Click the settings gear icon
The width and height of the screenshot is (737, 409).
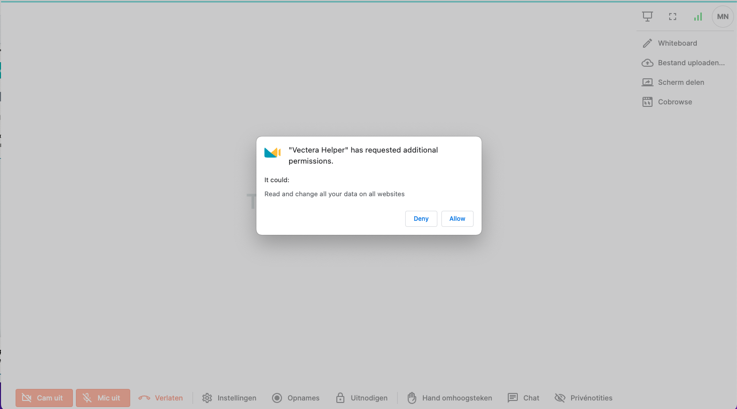tap(207, 398)
